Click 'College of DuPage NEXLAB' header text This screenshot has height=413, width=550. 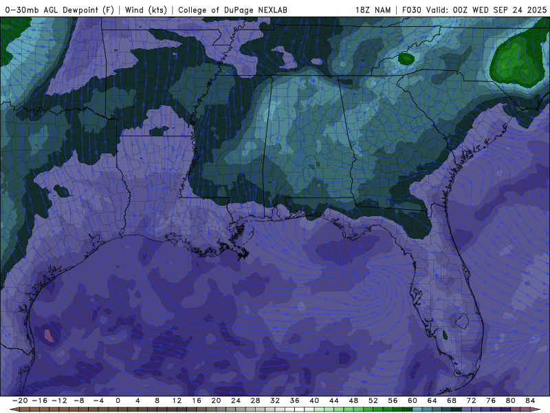(232, 10)
